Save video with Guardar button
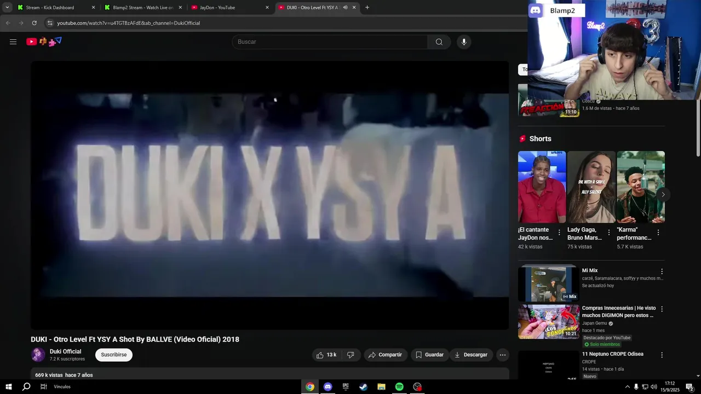Image resolution: width=701 pixels, height=394 pixels. 429,355
